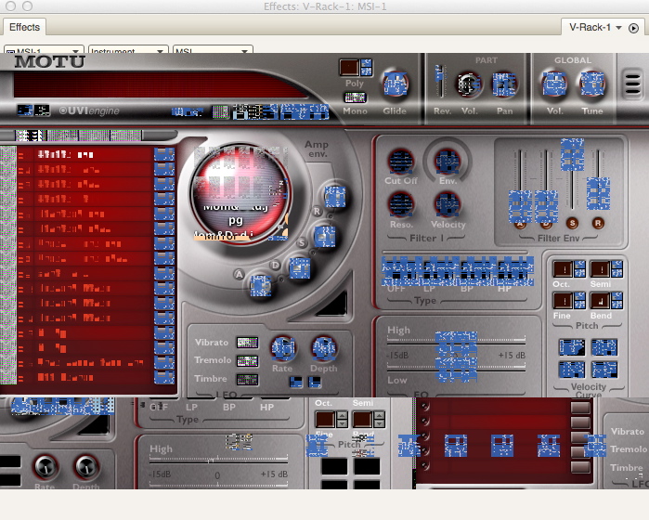Click the Oct. pitch value field

(x=564, y=269)
